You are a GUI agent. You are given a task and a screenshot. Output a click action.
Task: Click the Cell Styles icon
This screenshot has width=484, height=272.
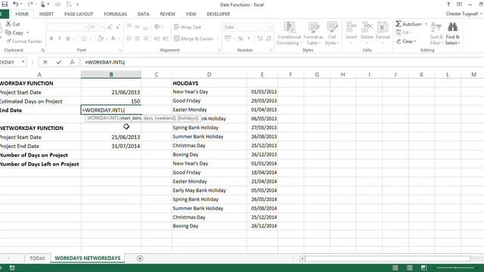click(332, 27)
